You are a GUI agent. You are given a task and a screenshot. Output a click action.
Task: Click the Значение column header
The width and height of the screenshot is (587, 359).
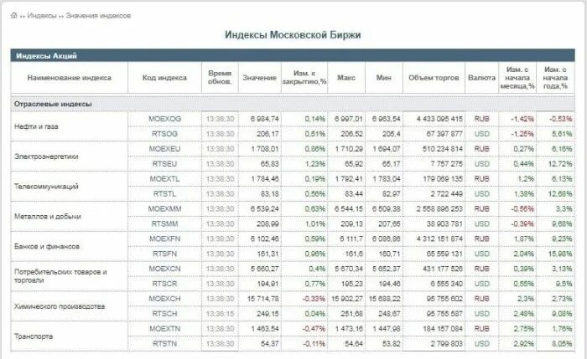tap(259, 78)
